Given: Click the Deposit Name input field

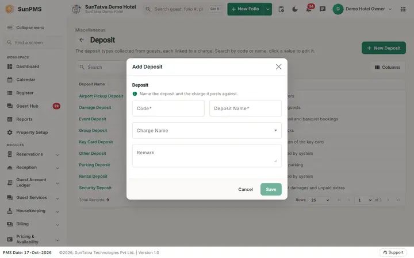Looking at the screenshot, I should (x=246, y=108).
